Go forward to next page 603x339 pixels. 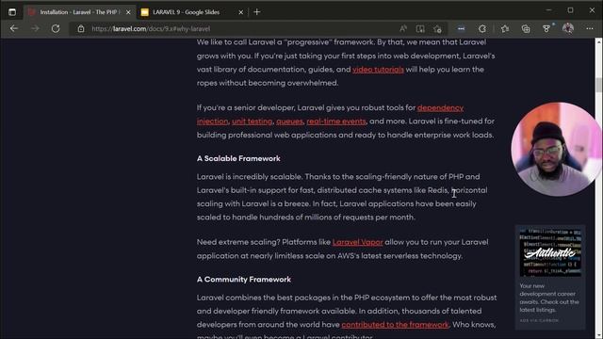pos(35,28)
